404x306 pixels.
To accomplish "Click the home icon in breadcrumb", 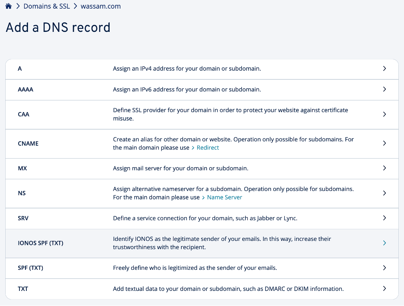I will pyautogui.click(x=9, y=6).
